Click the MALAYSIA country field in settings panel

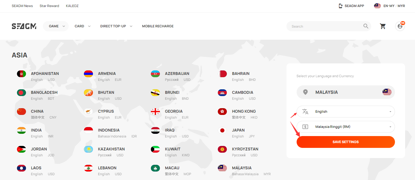point(346,92)
